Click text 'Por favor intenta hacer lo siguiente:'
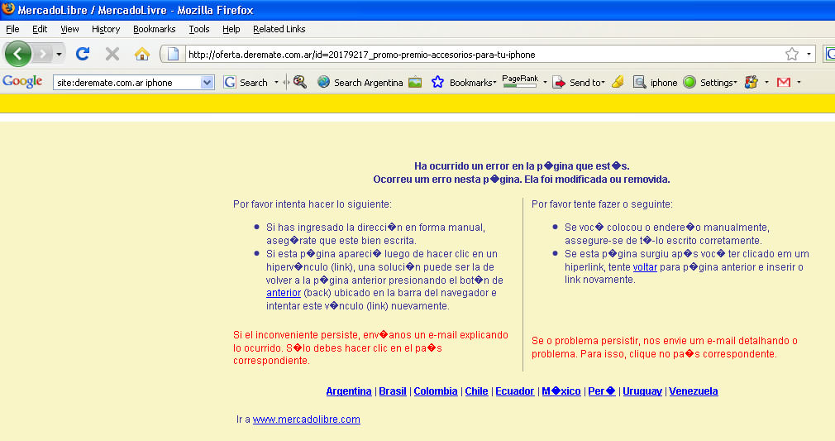The image size is (835, 441). 312,204
